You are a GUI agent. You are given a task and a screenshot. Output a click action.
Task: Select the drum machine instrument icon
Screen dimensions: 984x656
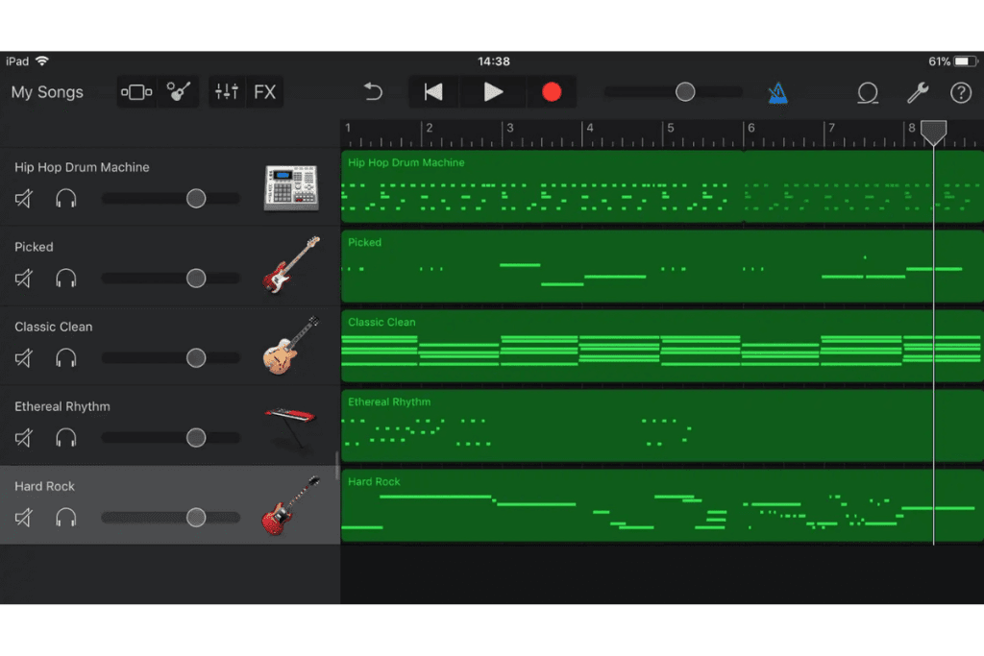coord(291,187)
